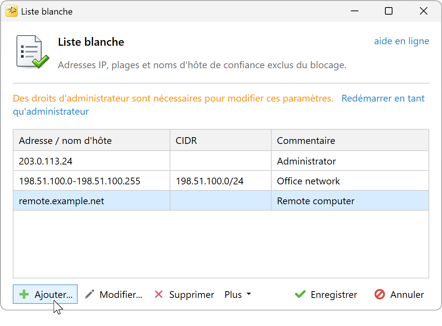Click the Commentaire column header

pyautogui.click(x=350, y=140)
